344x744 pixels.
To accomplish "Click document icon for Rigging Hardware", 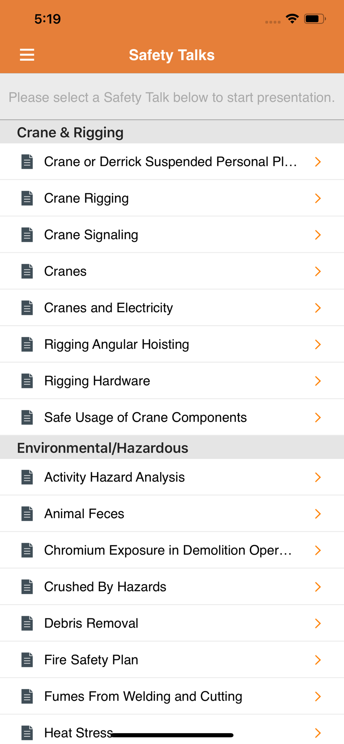I will tap(27, 381).
